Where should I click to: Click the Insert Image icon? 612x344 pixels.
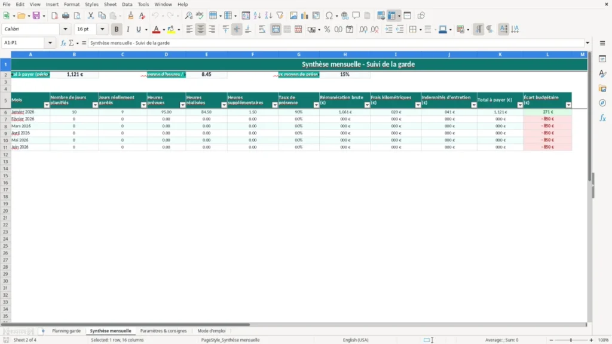(293, 16)
